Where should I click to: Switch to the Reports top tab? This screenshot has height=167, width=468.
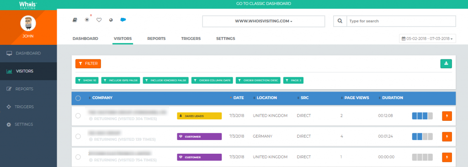click(x=156, y=38)
